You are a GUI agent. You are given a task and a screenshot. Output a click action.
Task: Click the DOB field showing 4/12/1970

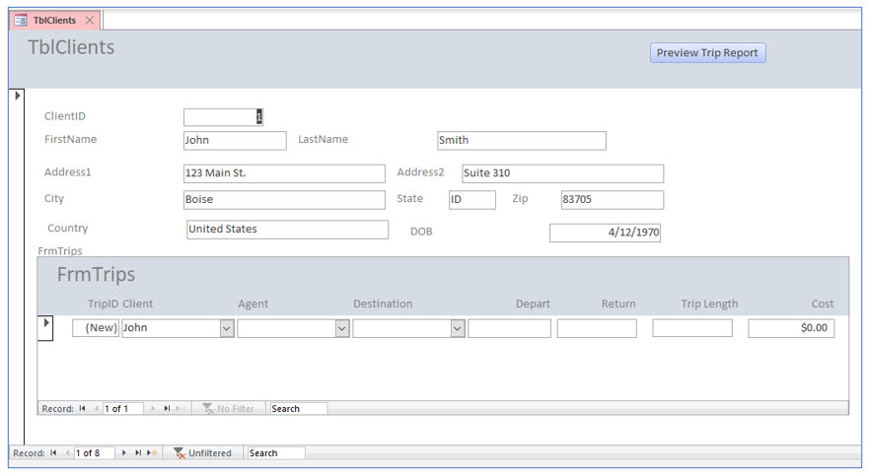(605, 233)
